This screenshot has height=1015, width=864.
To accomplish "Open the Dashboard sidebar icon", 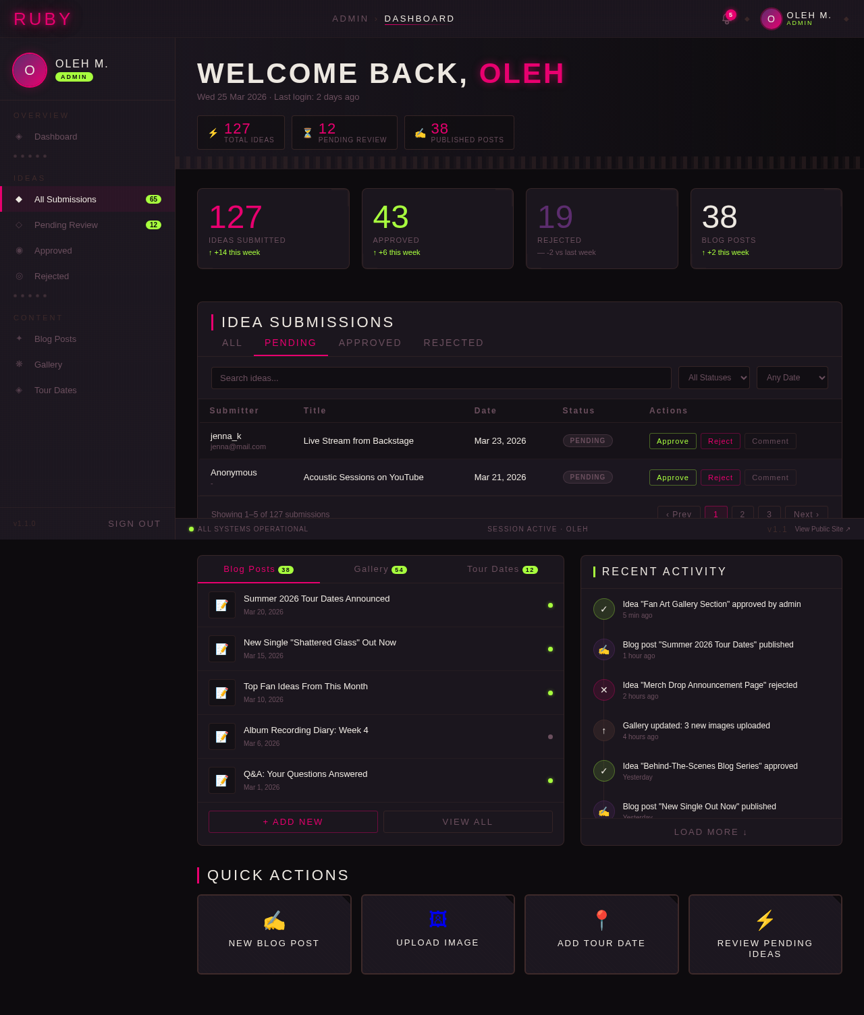I will pyautogui.click(x=18, y=136).
